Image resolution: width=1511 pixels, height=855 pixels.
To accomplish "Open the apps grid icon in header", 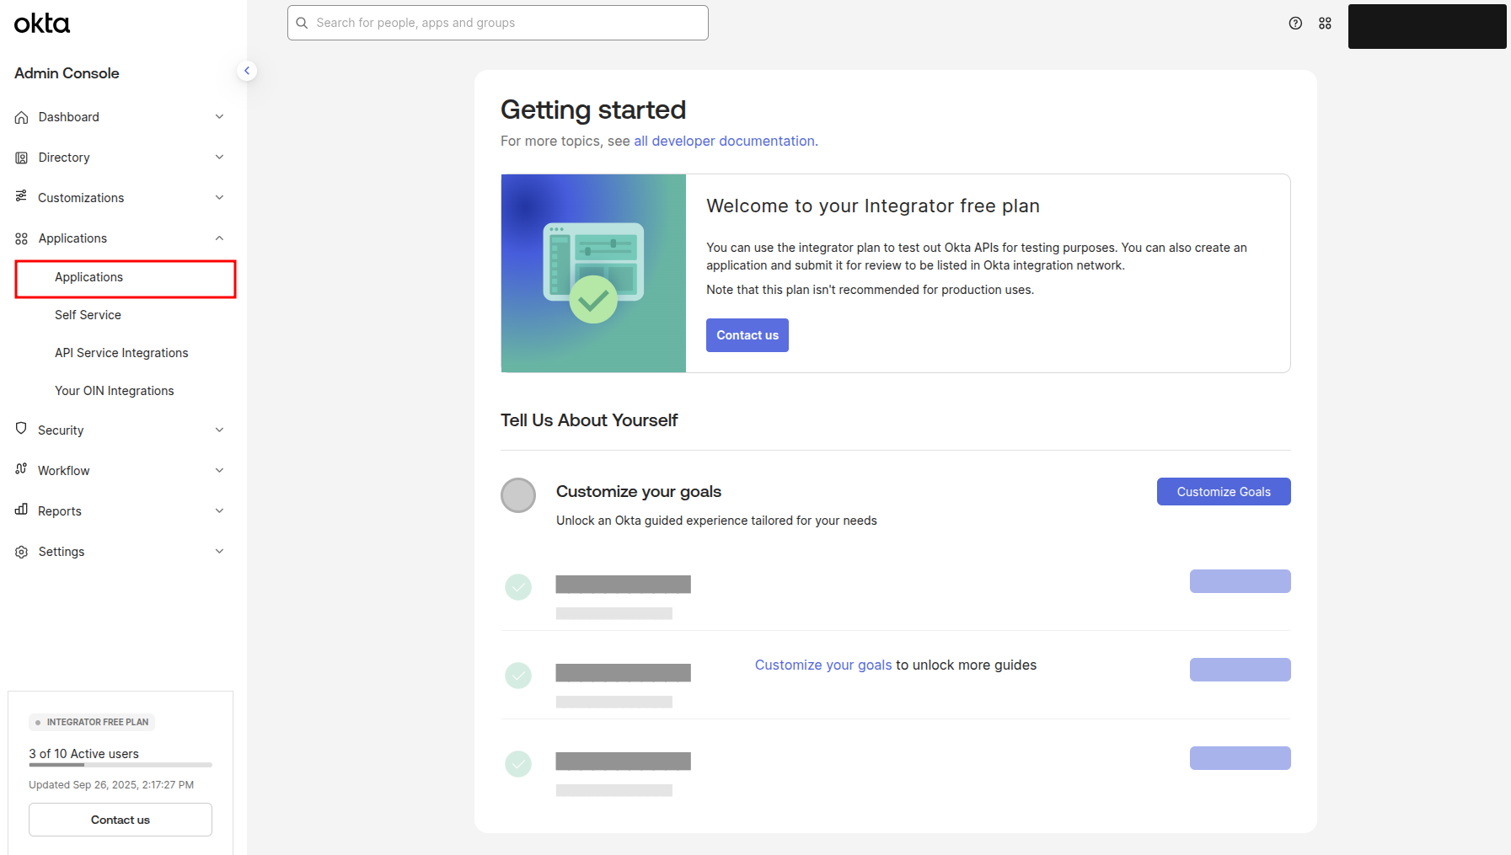I will point(1325,24).
